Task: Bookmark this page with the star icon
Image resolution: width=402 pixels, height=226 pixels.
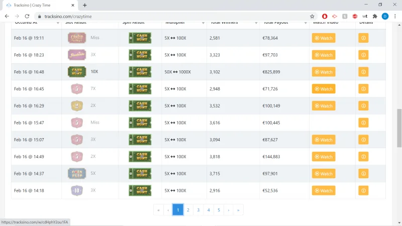Action: [x=312, y=17]
